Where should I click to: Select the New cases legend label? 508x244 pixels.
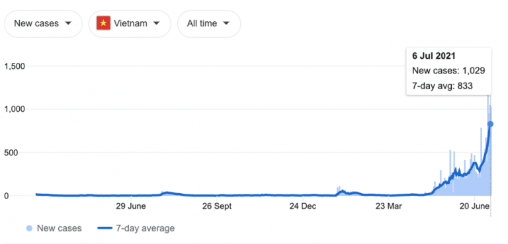tap(60, 228)
